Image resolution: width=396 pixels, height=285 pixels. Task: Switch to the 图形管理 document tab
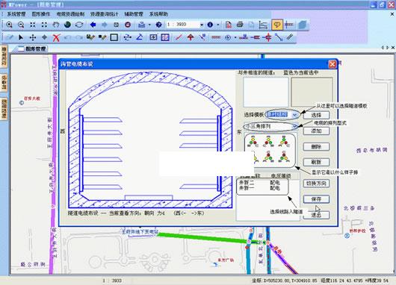pos(32,48)
